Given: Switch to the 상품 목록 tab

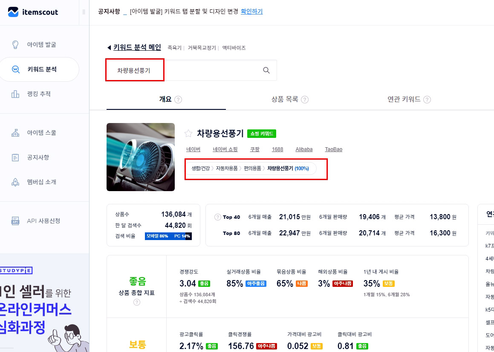Looking at the screenshot, I should pyautogui.click(x=285, y=100).
